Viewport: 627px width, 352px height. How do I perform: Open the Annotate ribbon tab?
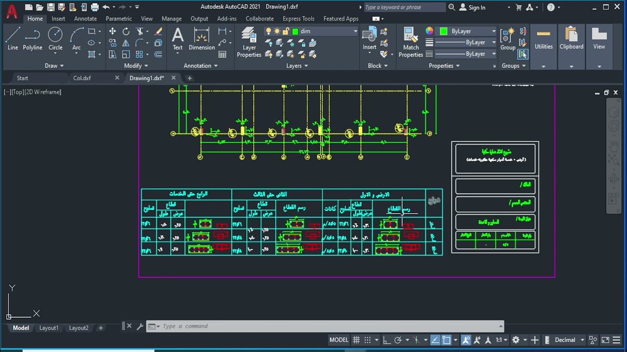click(x=85, y=19)
